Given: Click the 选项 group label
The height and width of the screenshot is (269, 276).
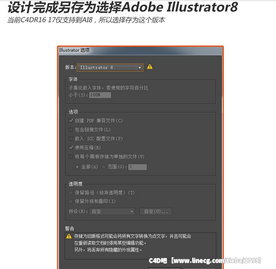Looking at the screenshot, I should (x=73, y=112).
